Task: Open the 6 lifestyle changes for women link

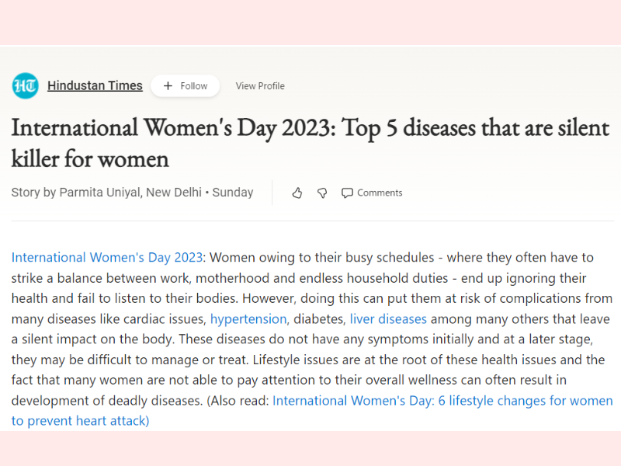Action: click(x=526, y=401)
